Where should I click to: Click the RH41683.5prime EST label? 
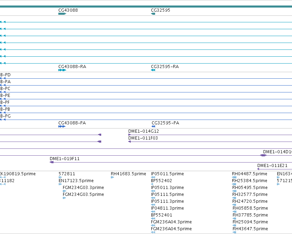(x=128, y=174)
